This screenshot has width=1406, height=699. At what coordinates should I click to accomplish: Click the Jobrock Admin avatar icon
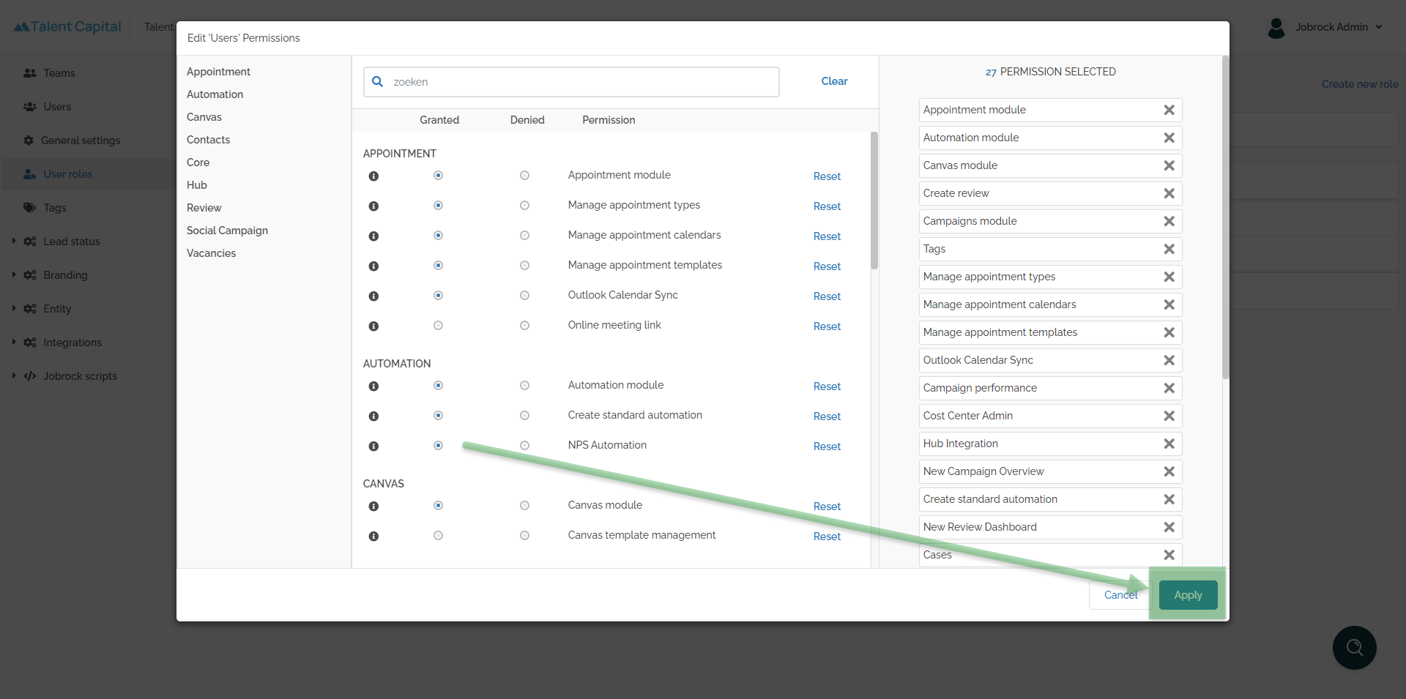(x=1276, y=28)
